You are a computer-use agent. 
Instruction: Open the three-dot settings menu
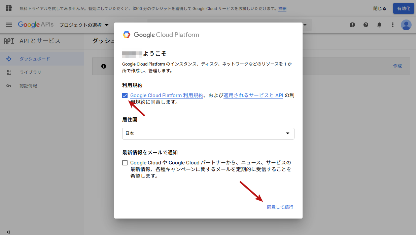point(392,25)
